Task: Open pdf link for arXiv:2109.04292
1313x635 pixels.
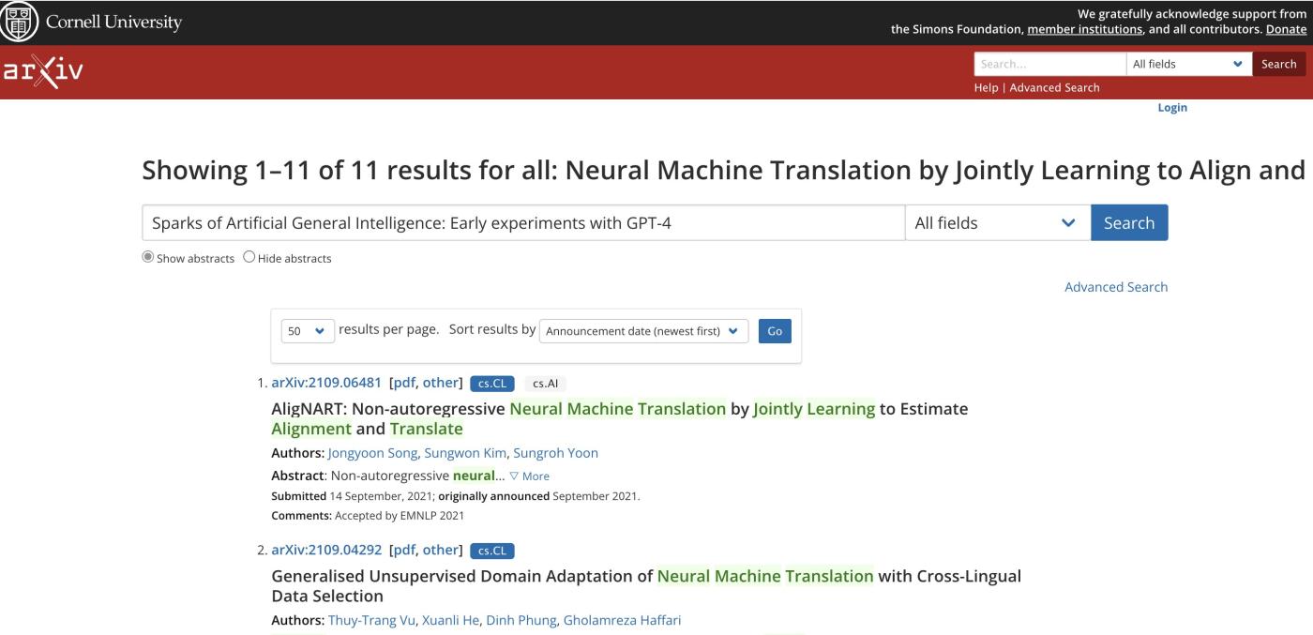Action: [x=401, y=550]
